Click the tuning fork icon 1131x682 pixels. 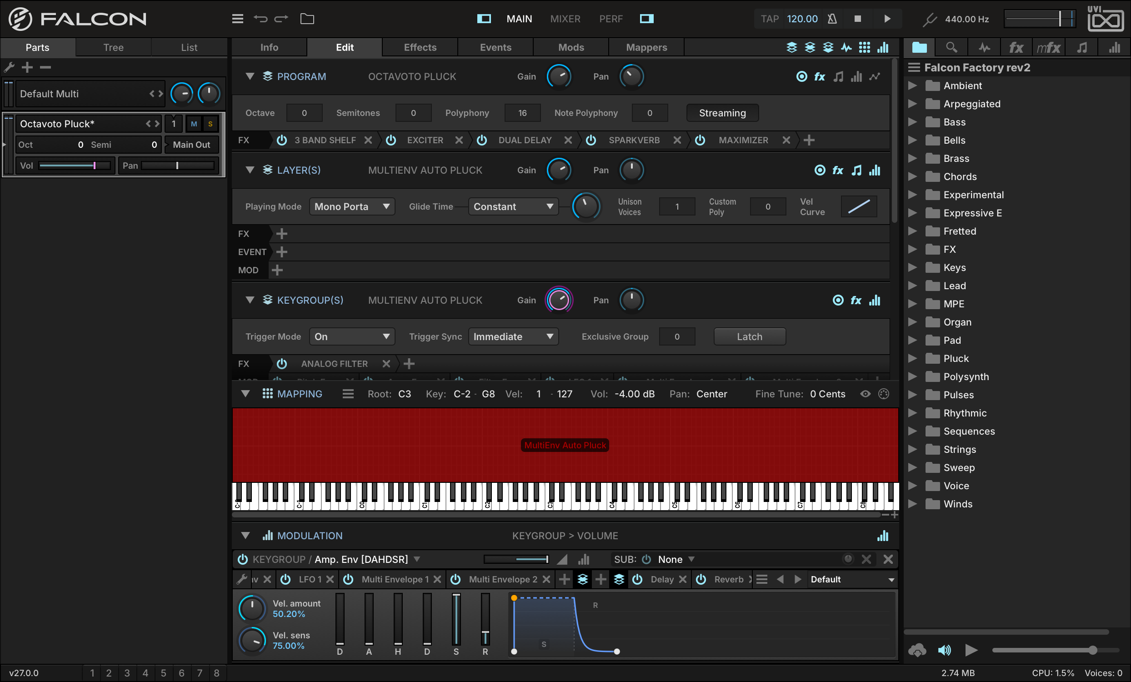click(x=930, y=19)
